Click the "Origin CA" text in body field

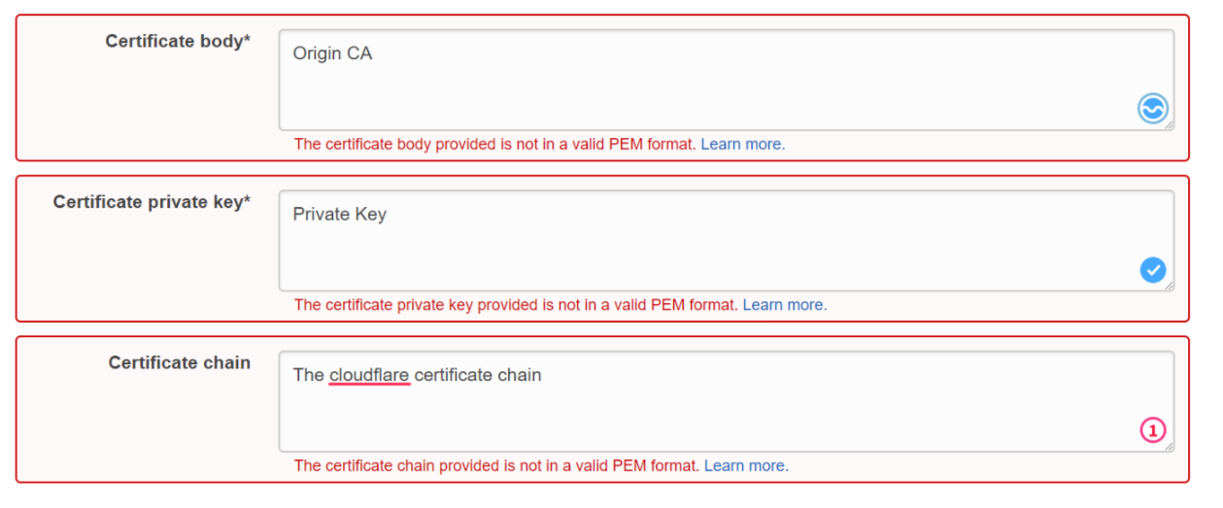point(332,53)
